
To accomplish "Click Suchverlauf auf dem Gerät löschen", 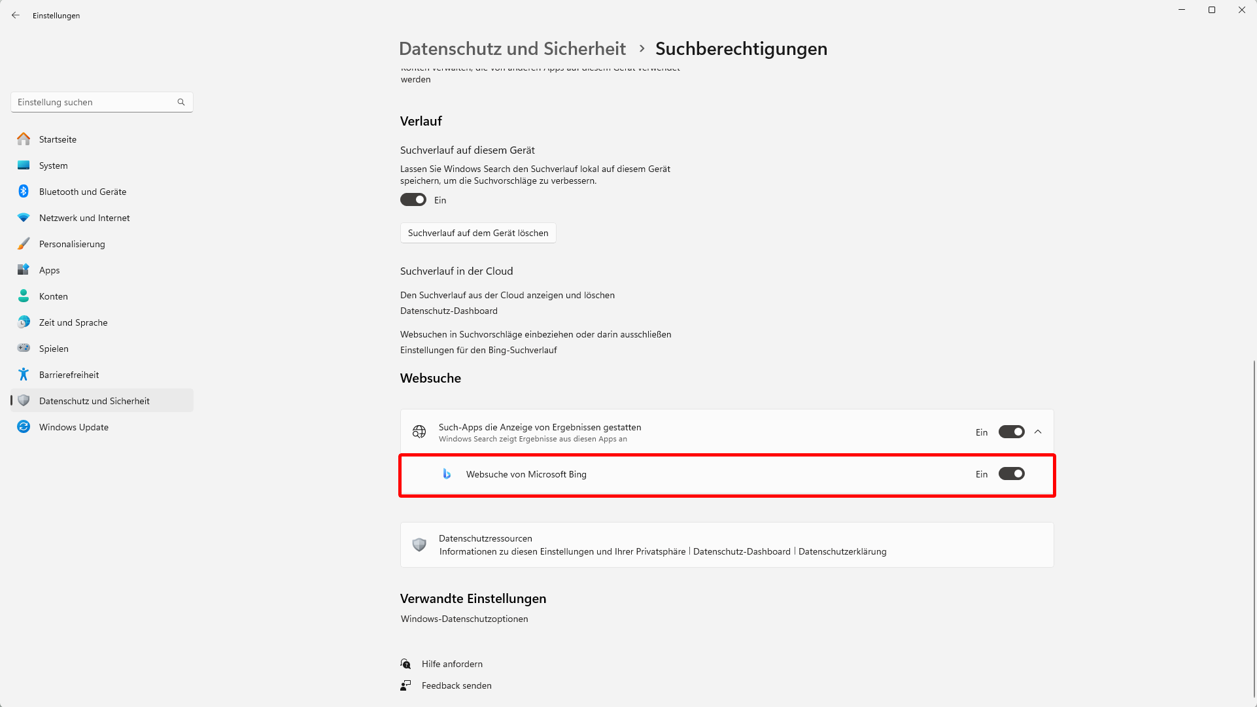I will click(478, 233).
